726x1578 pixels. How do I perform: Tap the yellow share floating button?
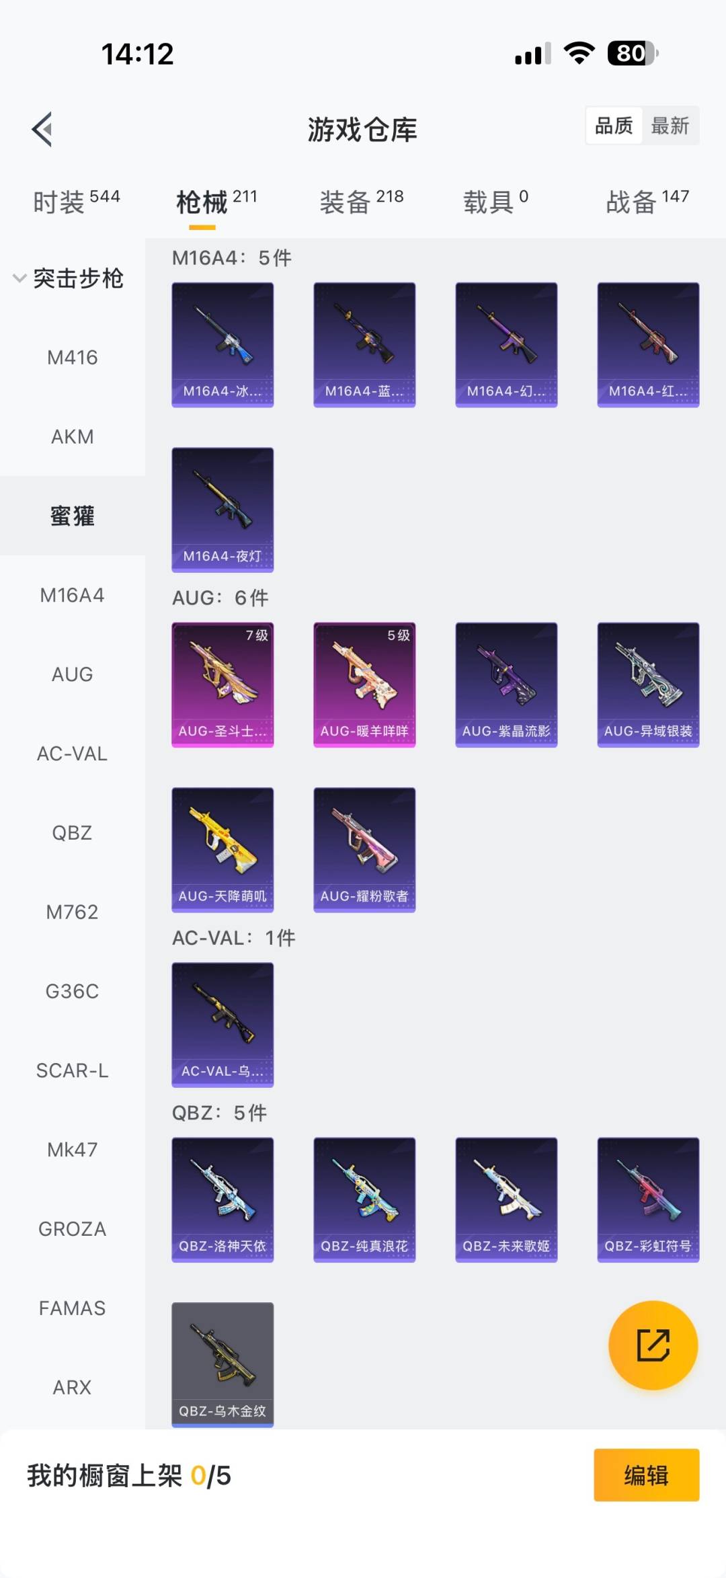[653, 1345]
